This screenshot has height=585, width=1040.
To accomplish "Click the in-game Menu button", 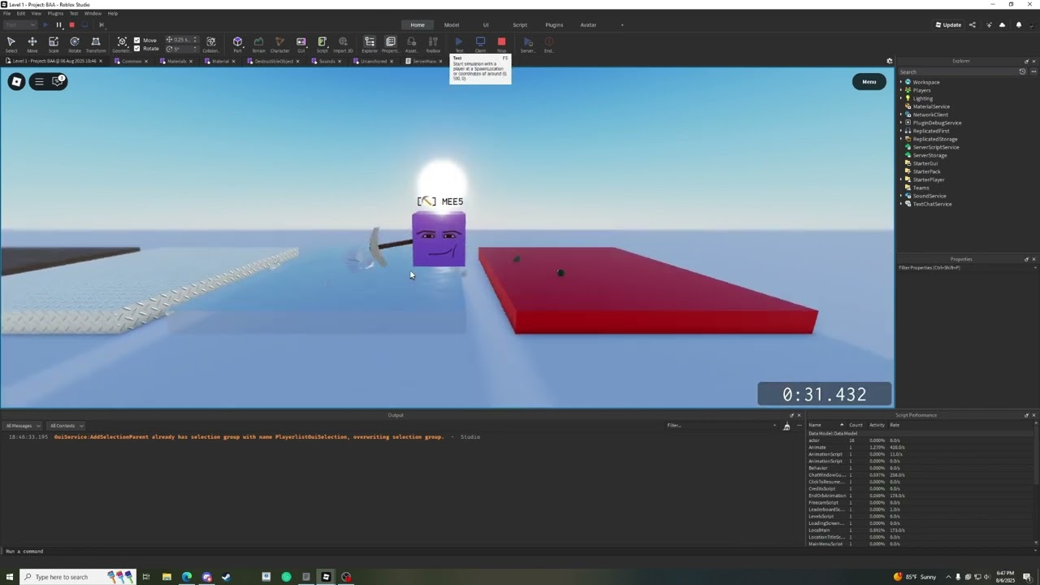I will click(x=869, y=81).
